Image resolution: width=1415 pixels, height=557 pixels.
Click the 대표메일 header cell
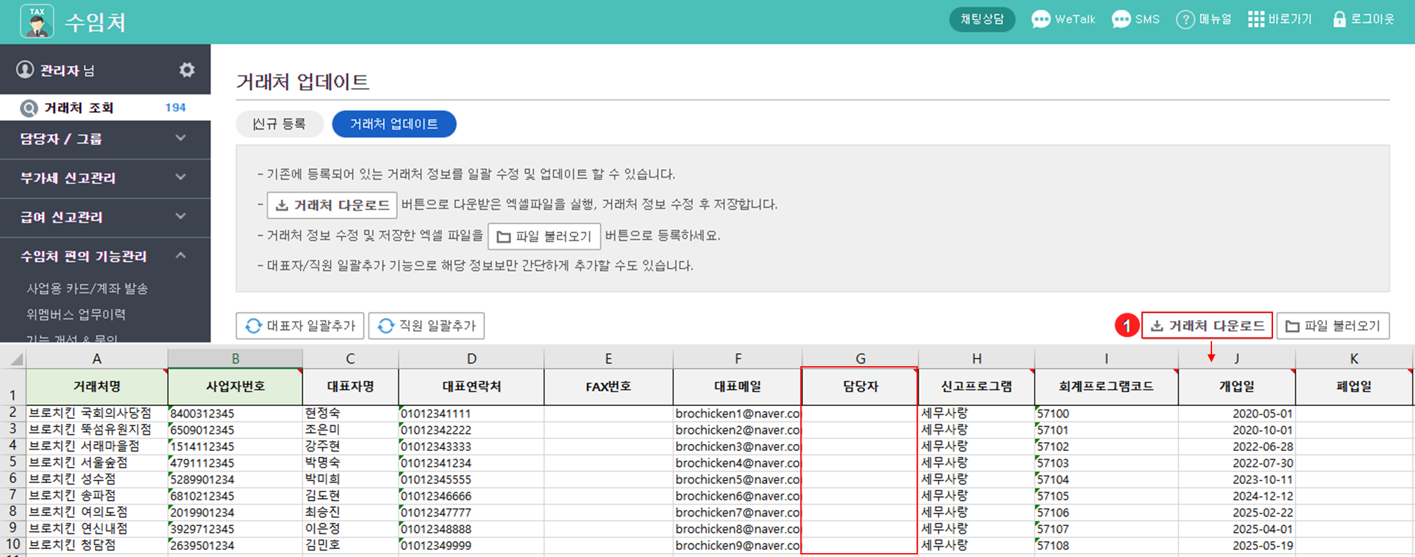click(737, 387)
